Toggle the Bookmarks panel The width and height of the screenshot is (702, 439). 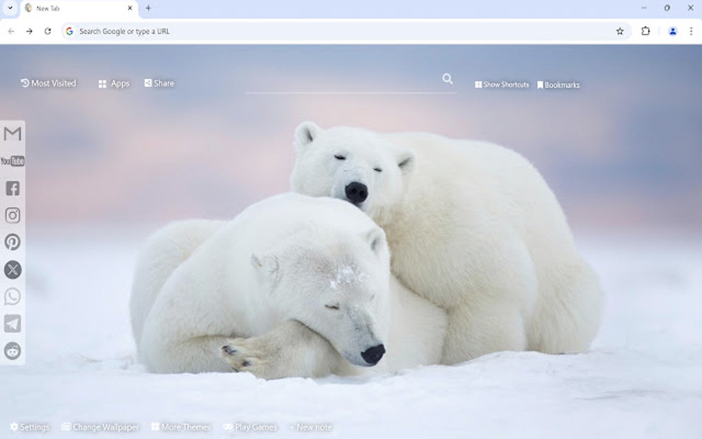tap(559, 84)
